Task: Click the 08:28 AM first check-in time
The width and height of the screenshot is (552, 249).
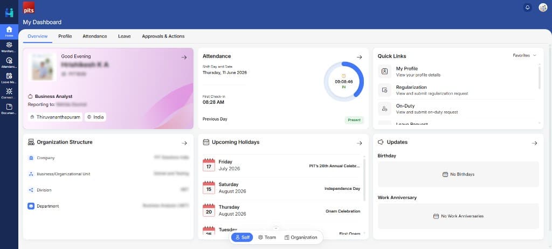Action: [213, 102]
